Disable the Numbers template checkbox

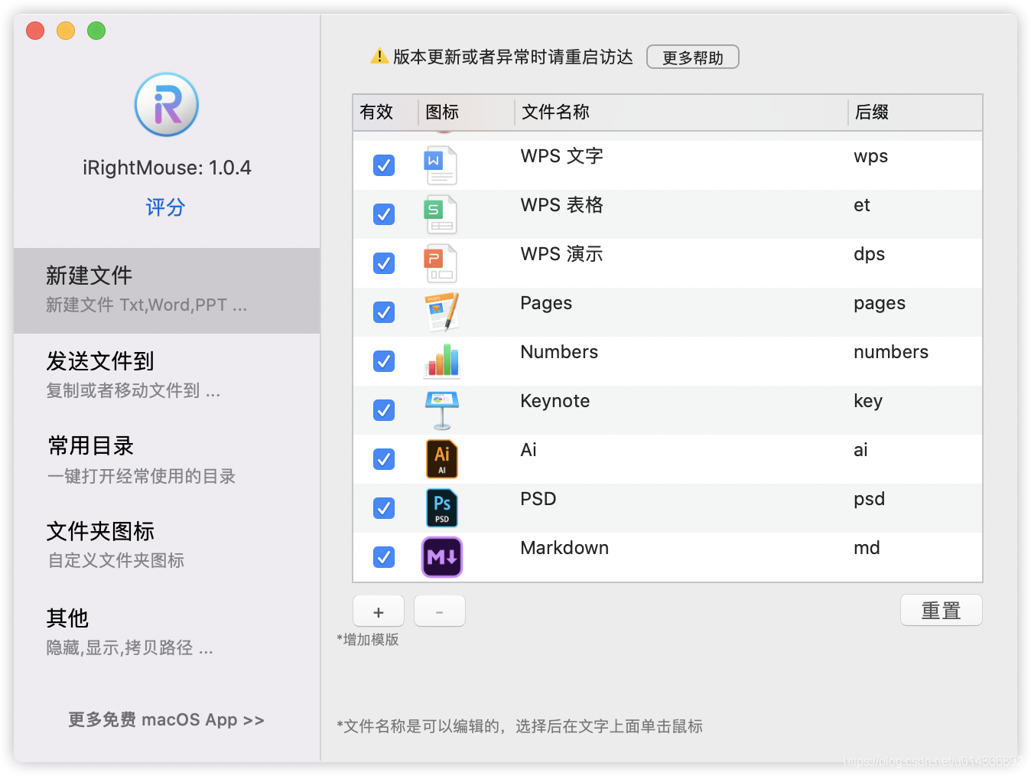[384, 361]
